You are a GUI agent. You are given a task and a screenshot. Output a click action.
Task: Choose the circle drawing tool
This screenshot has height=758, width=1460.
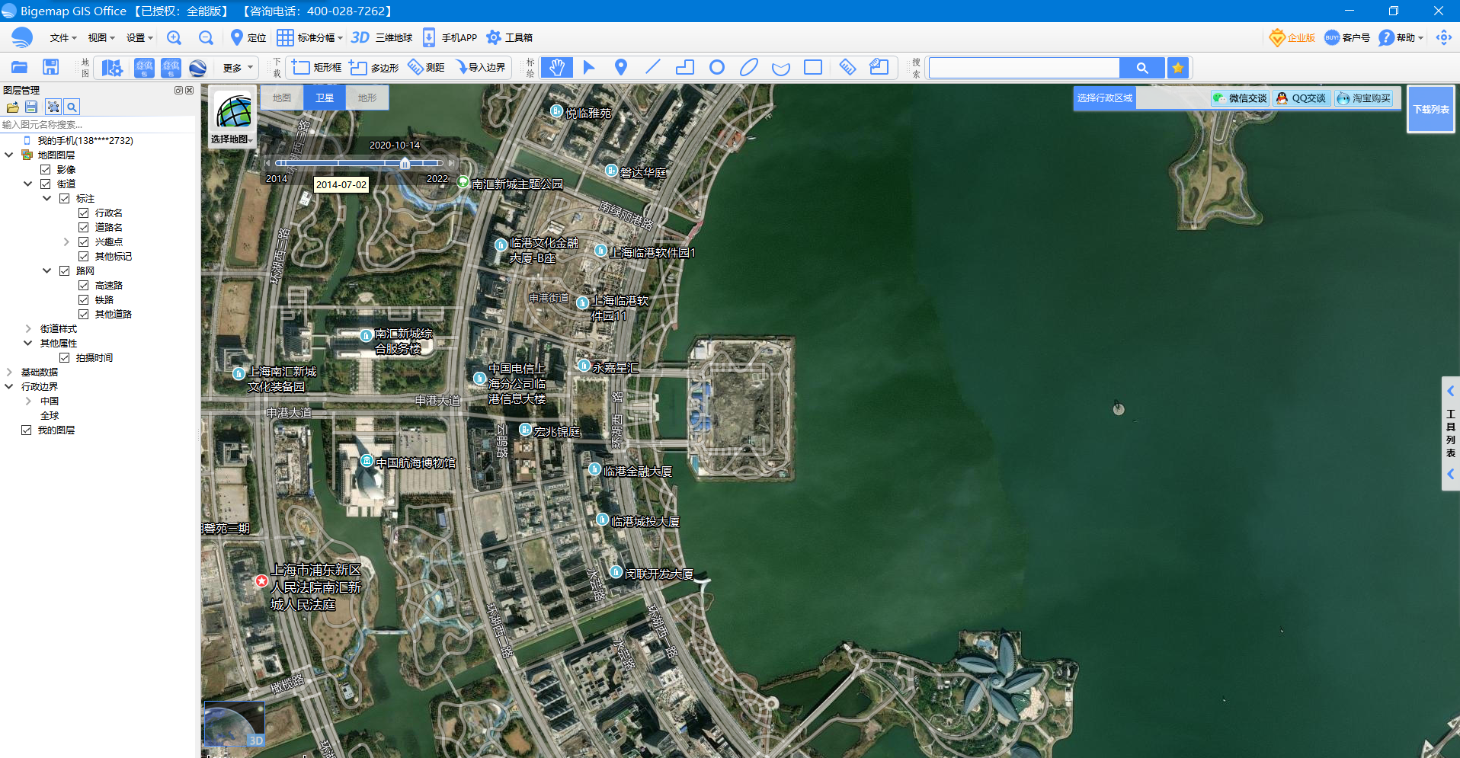(x=716, y=68)
